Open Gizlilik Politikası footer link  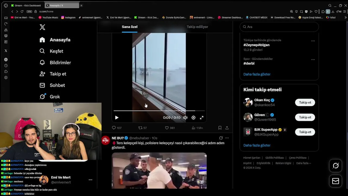tap(275, 158)
